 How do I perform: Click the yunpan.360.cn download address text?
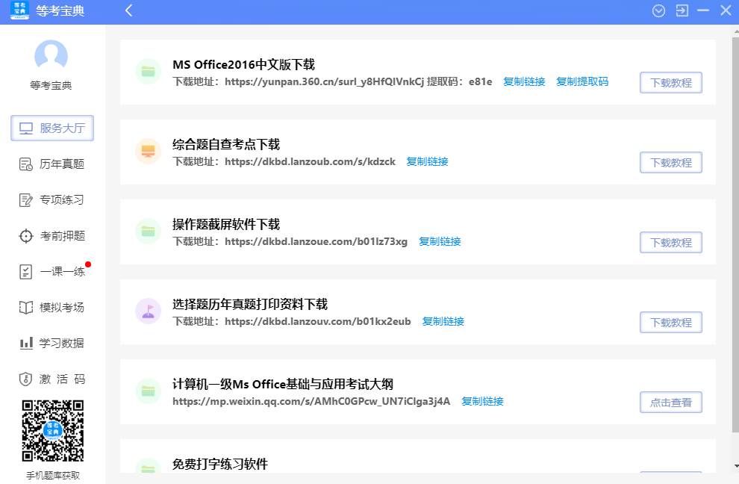click(x=324, y=81)
